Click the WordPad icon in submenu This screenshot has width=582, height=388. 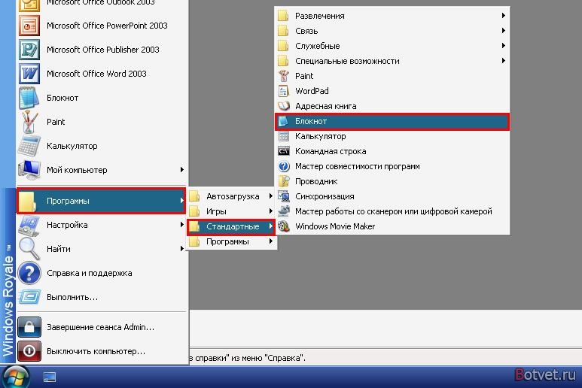[284, 91]
